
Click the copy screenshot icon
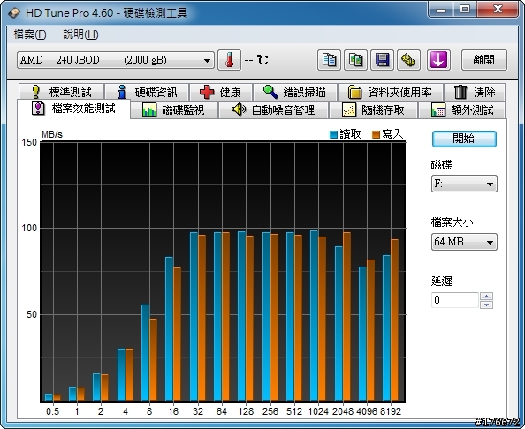pyautogui.click(x=355, y=60)
